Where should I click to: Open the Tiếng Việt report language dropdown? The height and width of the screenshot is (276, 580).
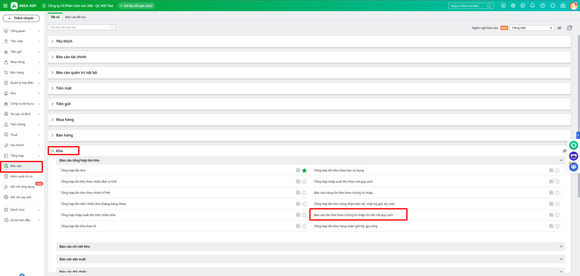coord(531,28)
